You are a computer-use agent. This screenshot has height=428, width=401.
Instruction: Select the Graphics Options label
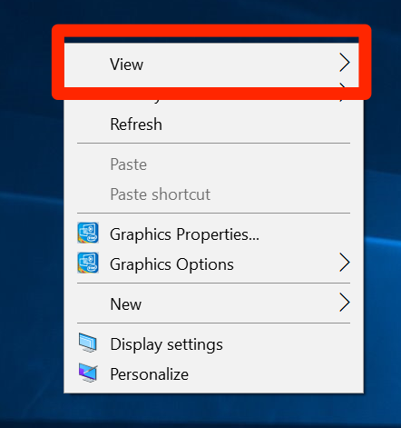[x=171, y=264]
